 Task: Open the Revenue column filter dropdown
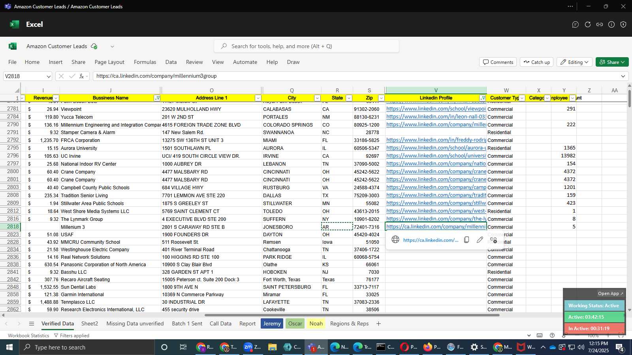tap(56, 98)
